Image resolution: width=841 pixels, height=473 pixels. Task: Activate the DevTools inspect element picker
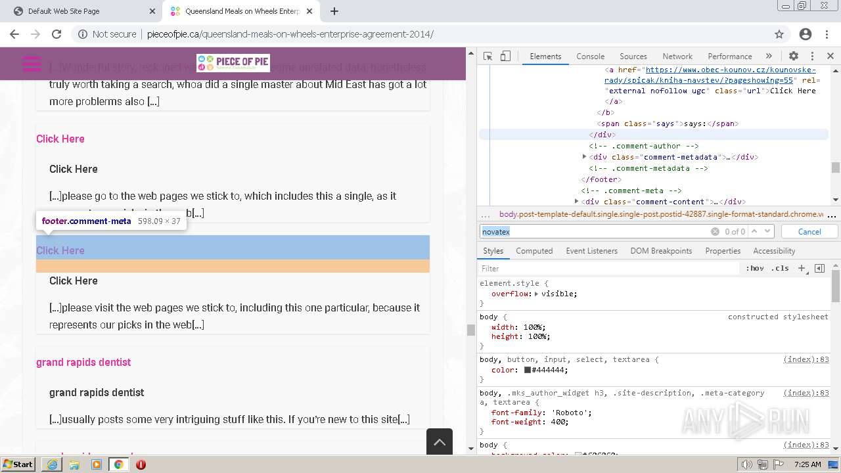point(488,56)
